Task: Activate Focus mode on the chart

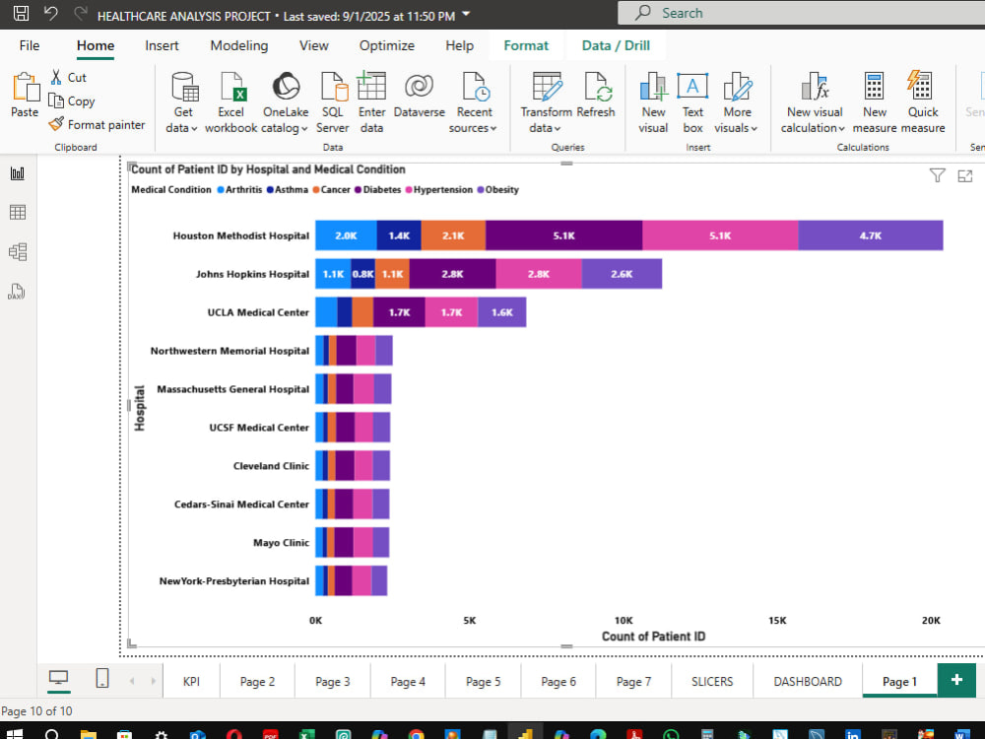Action: (x=965, y=176)
